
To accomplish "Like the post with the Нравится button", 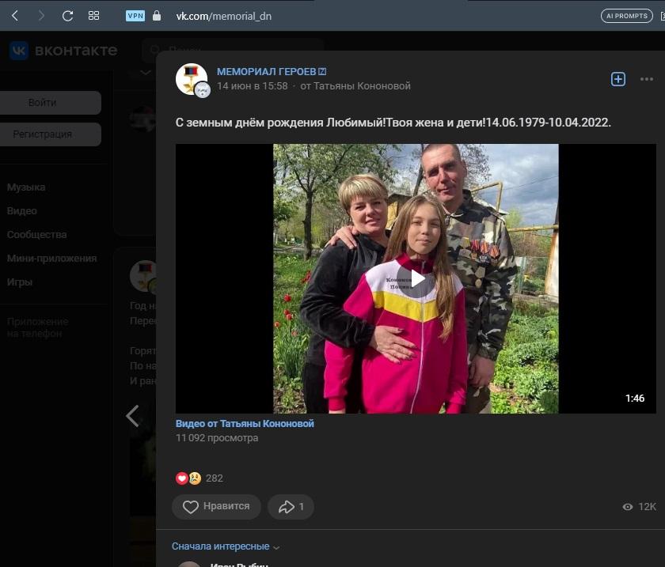I will 216,507.
